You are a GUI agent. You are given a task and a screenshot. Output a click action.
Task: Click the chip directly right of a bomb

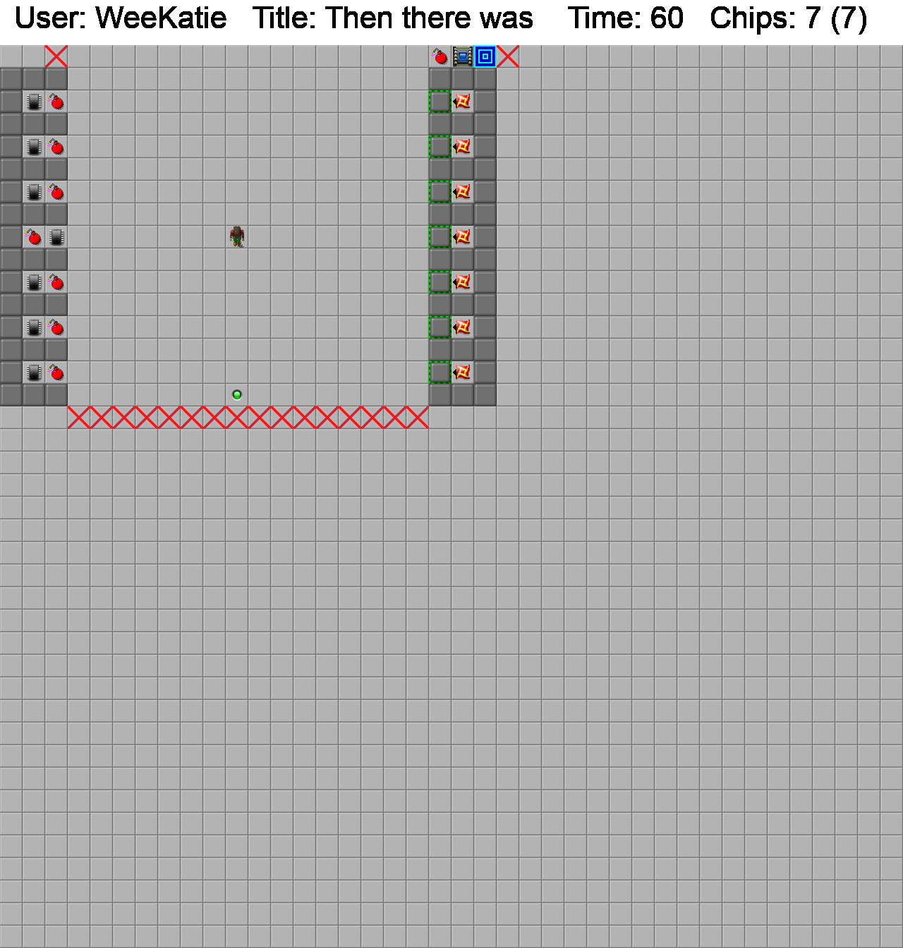coord(56,237)
